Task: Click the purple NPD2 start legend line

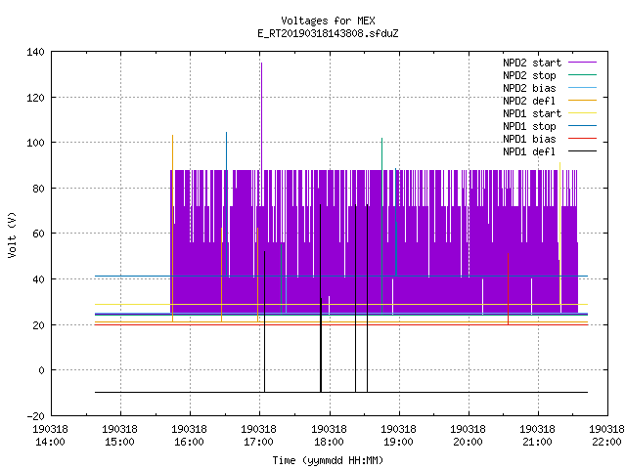Action: click(583, 63)
